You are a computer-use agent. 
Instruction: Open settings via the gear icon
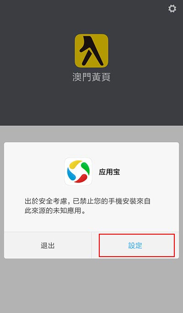coord(172,9)
